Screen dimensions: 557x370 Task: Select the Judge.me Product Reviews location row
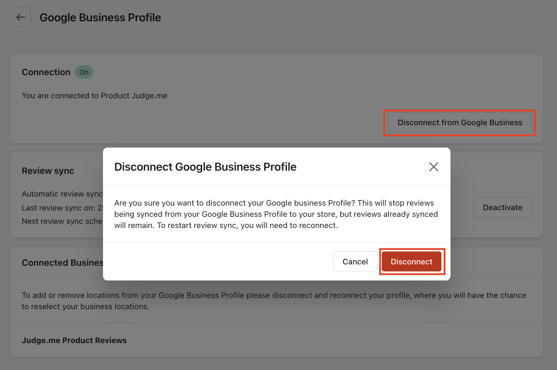point(74,340)
